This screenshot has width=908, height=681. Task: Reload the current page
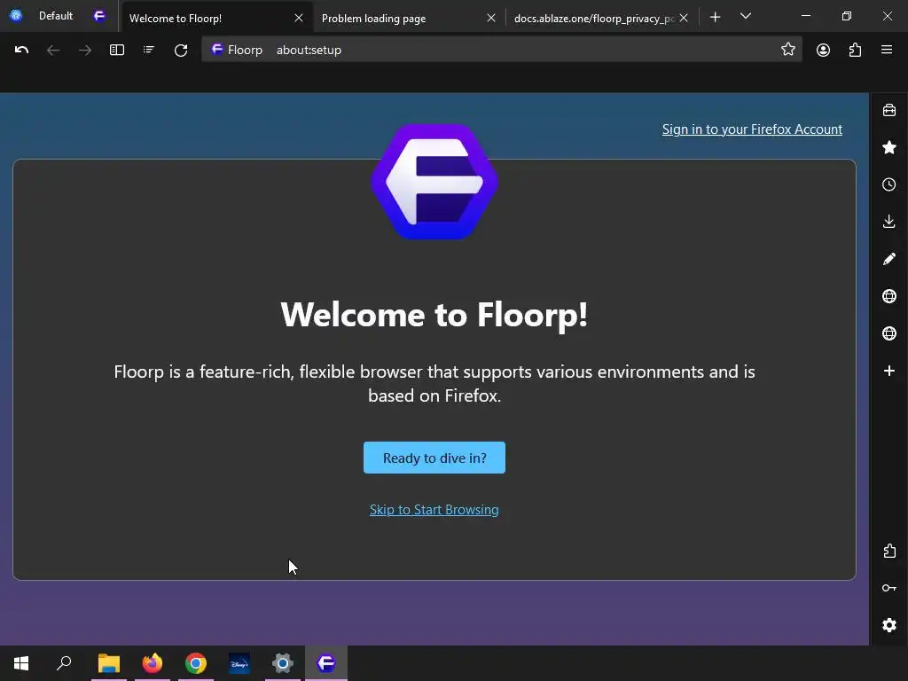[x=181, y=51]
